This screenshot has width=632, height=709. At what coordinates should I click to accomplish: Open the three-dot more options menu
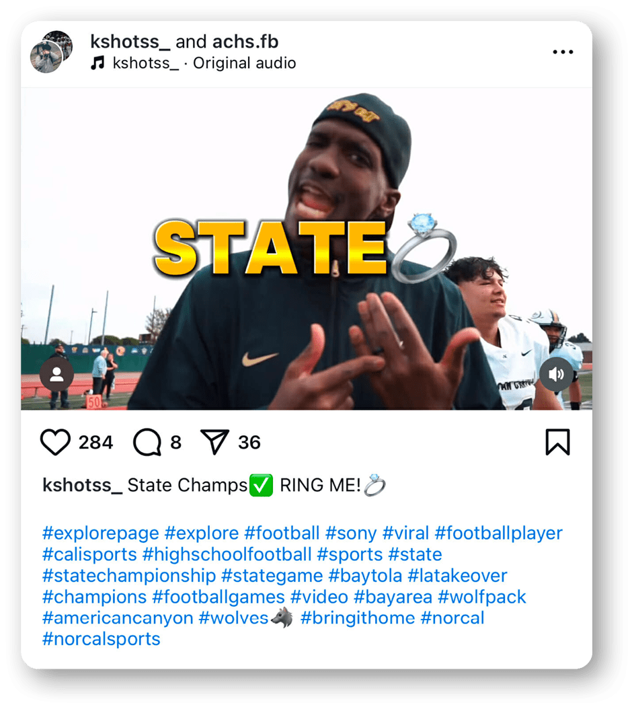point(562,52)
